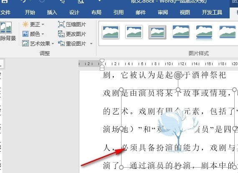
Task: Switch to the Home (开始) tab
Action: pos(30,12)
